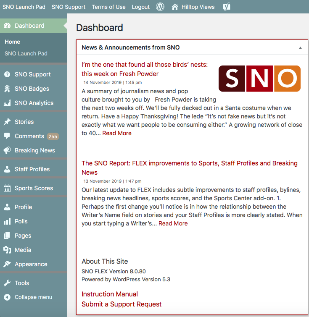The height and width of the screenshot is (317, 309).
Task: Select the Home submenu item
Action: coord(12,42)
